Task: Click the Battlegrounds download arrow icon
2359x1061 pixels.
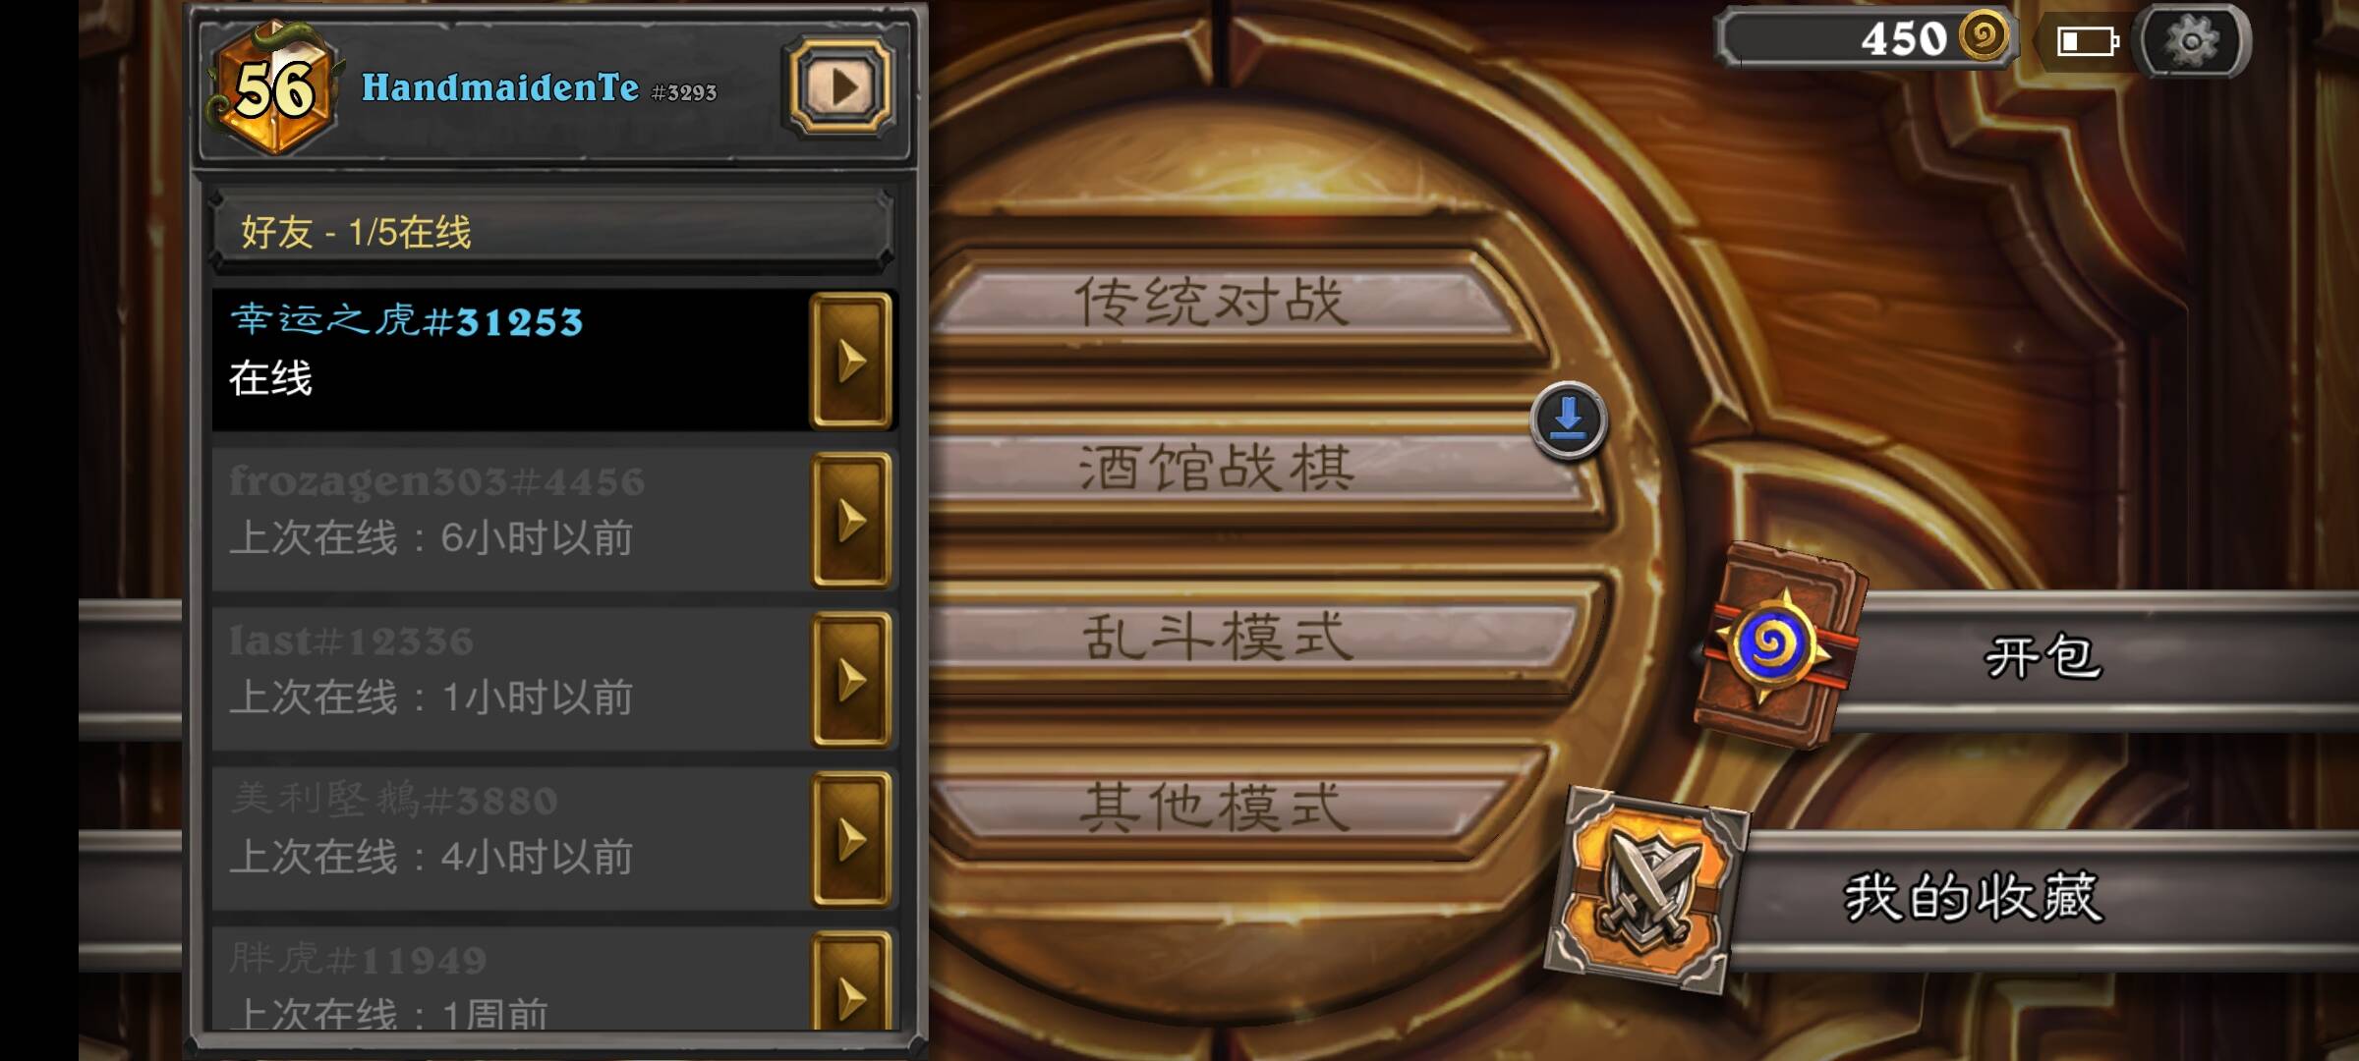Action: (x=1569, y=420)
